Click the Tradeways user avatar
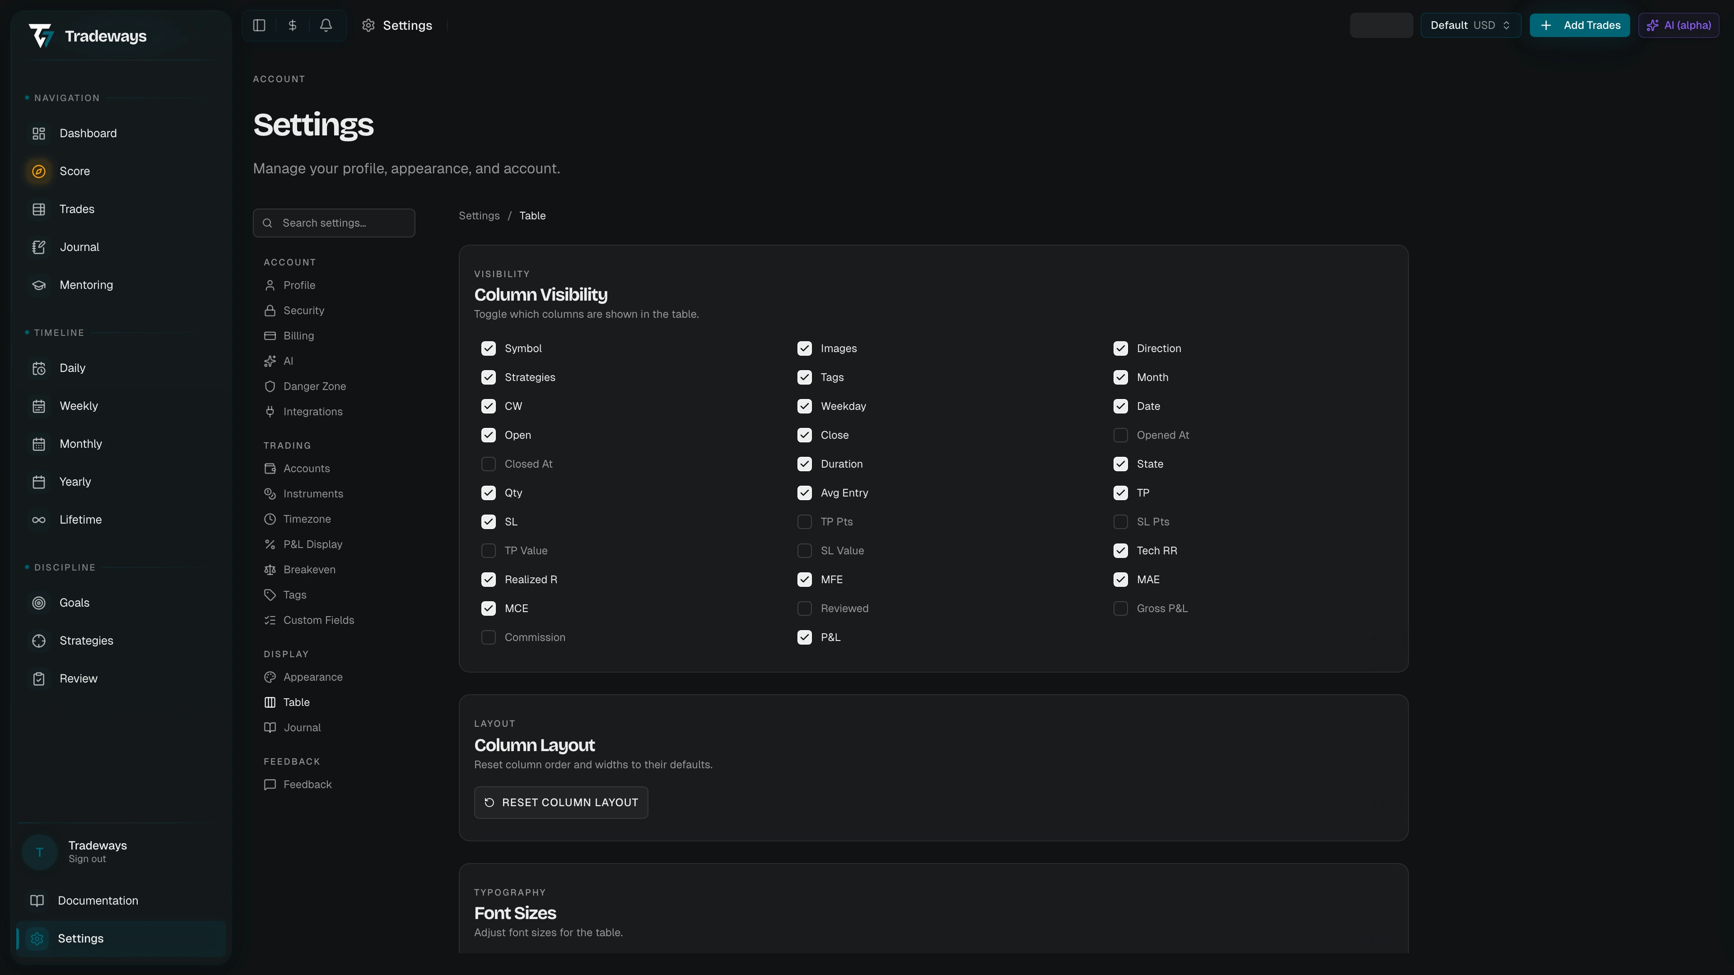1734x975 pixels. tap(40, 852)
